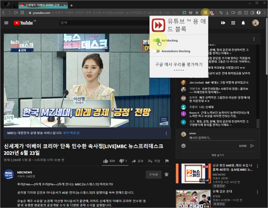The width and height of the screenshot is (268, 208).
Task: Open the media playlist control icon
Action: (x=221, y=12)
